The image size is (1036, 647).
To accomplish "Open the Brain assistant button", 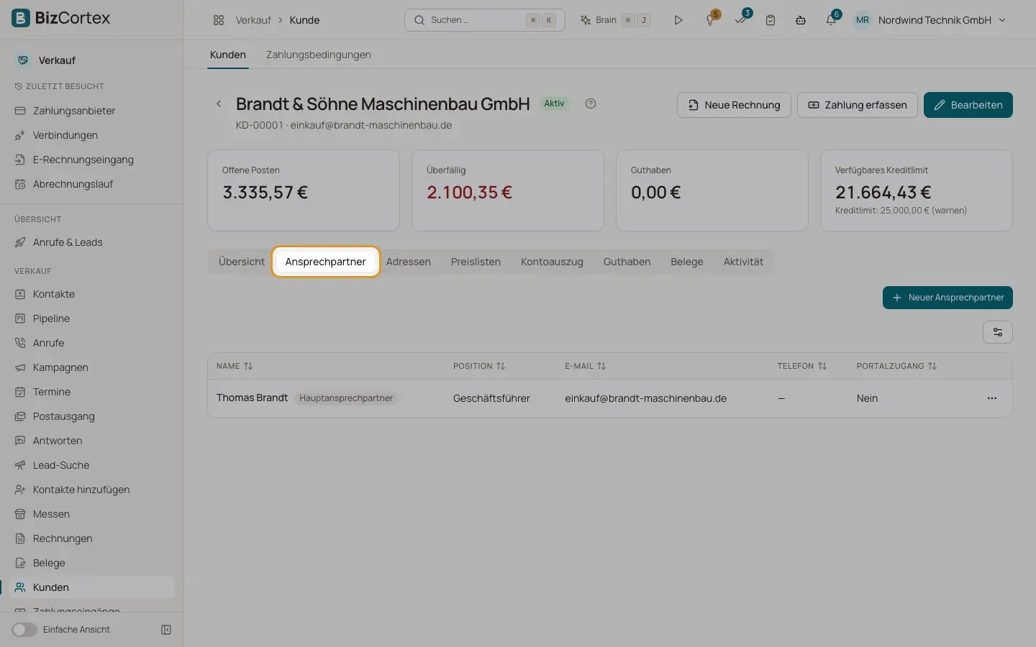I will (616, 20).
